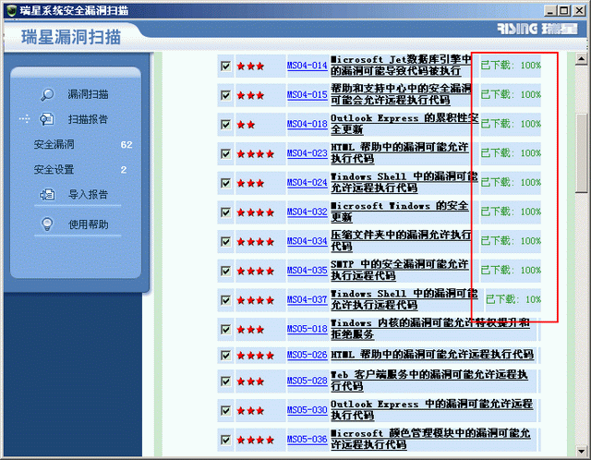Viewport: 591px width, 460px height.
Task: Open Microsoft Jet数据库引擎 vulnerability description
Action: coord(401,66)
